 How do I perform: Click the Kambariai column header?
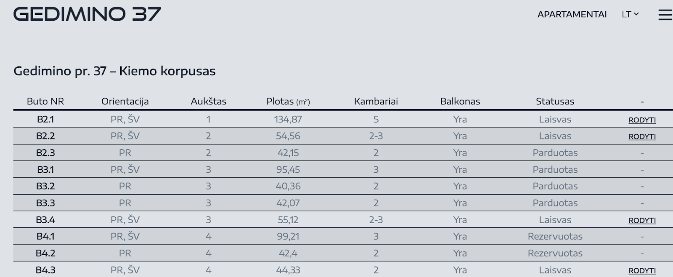(376, 101)
